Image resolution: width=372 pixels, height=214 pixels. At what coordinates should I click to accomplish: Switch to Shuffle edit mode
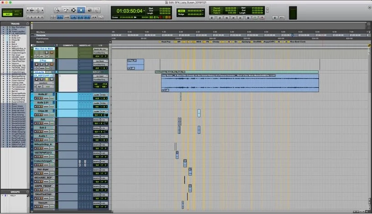(8, 11)
